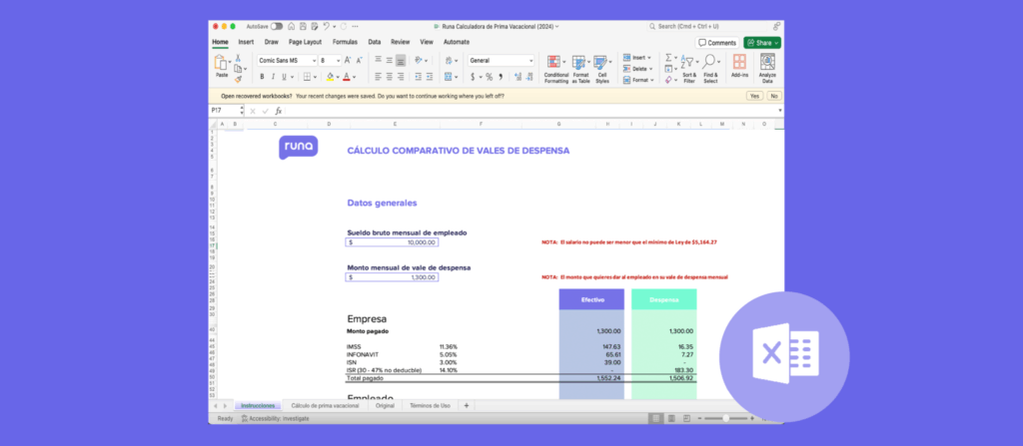Open the Borders dropdown arrow

pos(315,77)
